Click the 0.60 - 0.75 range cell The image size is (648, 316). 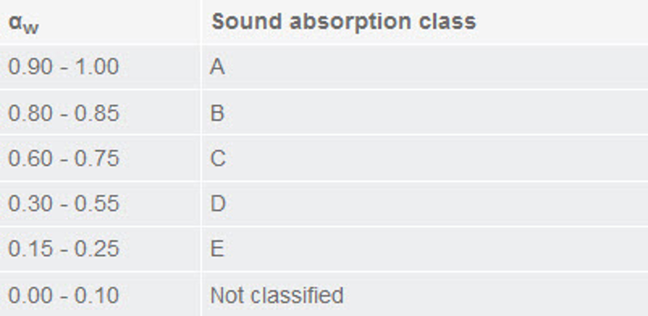click(x=63, y=158)
